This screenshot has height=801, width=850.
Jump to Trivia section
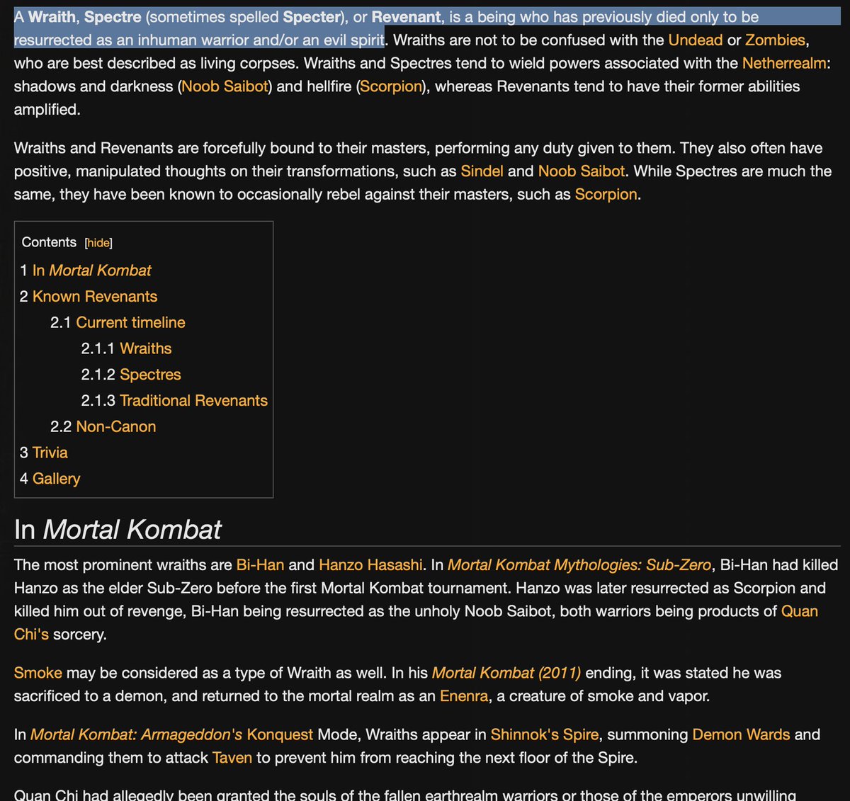pyautogui.click(x=50, y=453)
